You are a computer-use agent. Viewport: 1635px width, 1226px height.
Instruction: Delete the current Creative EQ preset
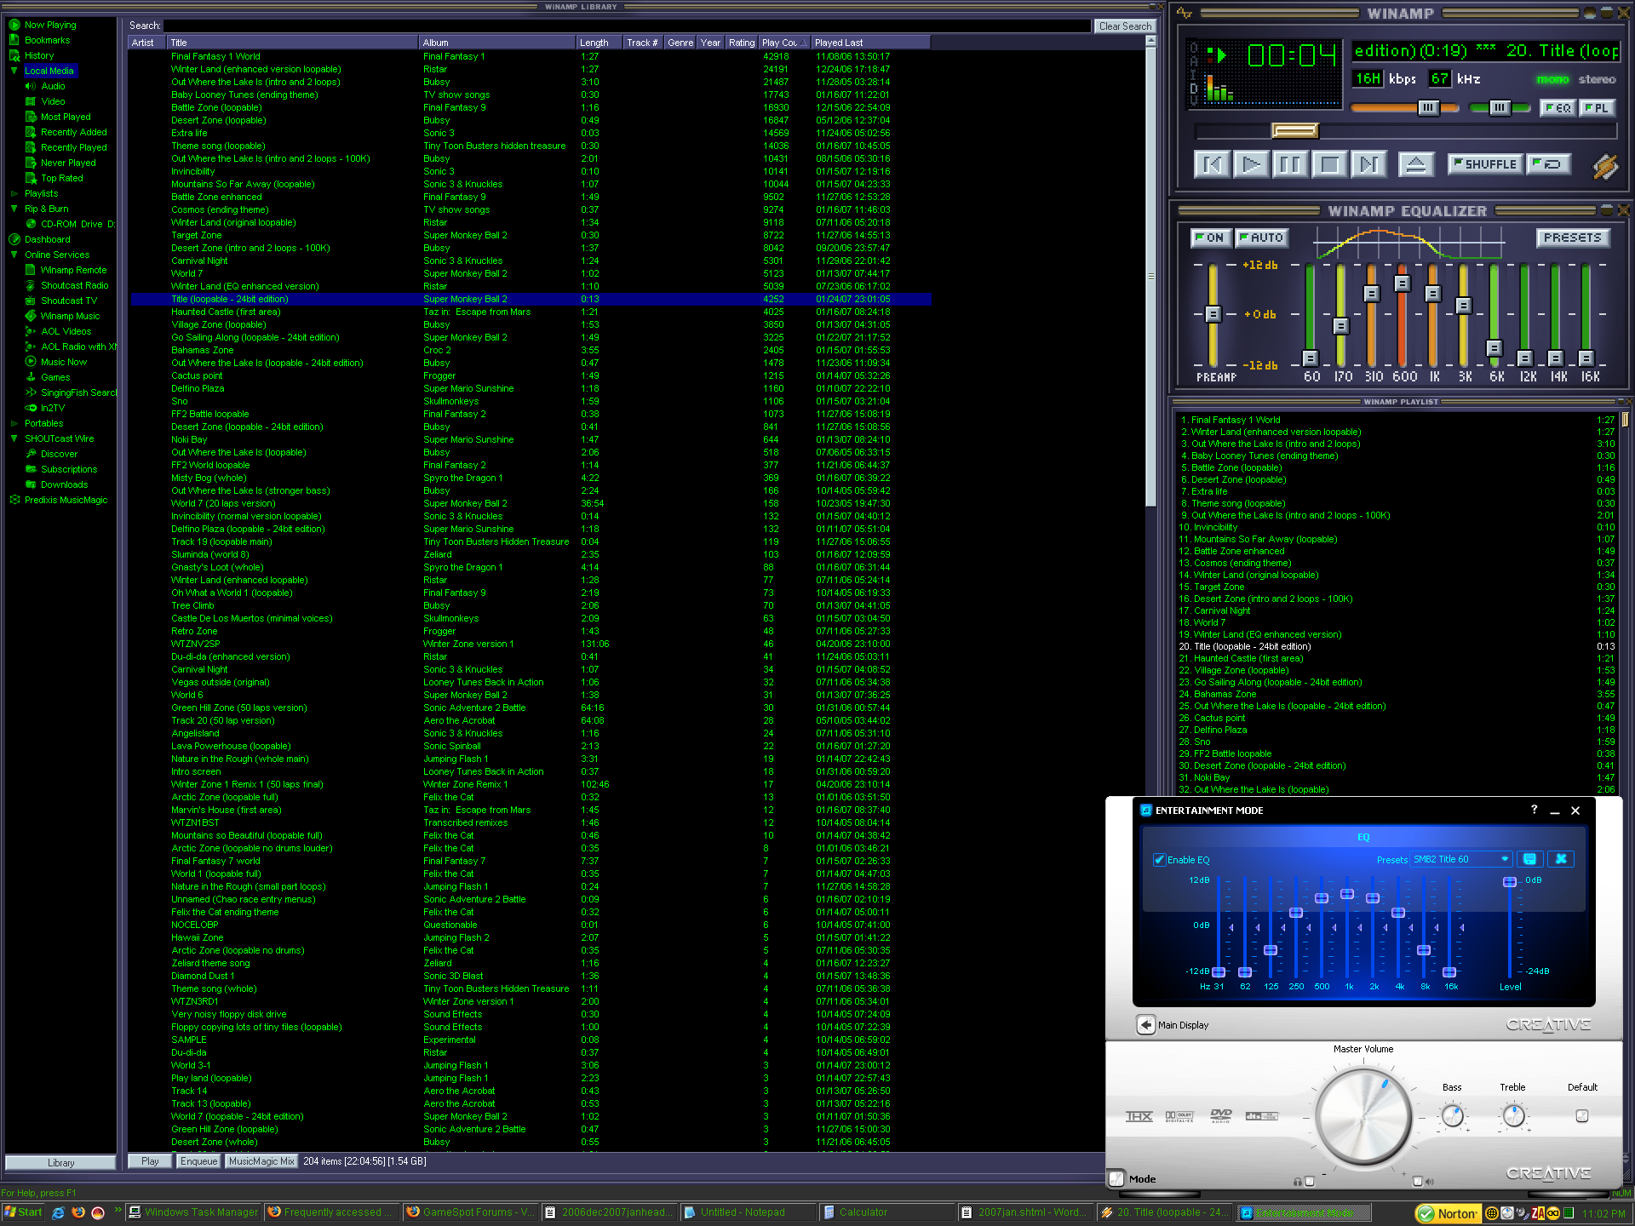tap(1561, 859)
